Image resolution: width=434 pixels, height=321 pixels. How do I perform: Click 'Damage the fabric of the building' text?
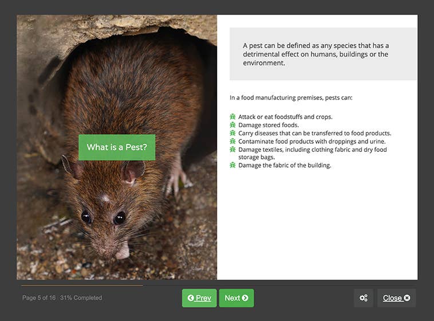[x=285, y=165]
